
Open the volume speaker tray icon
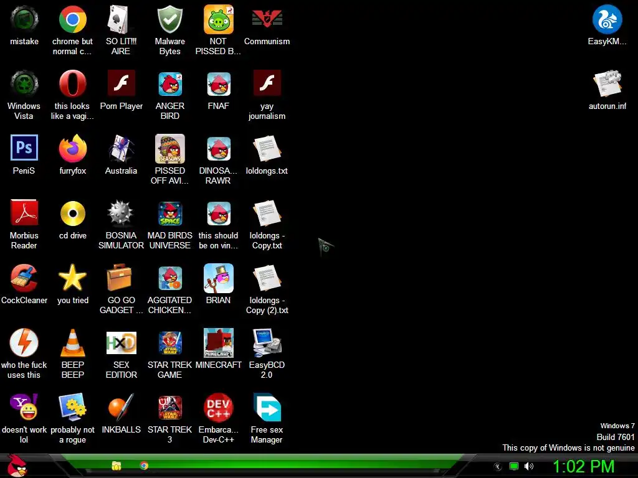tap(528, 466)
